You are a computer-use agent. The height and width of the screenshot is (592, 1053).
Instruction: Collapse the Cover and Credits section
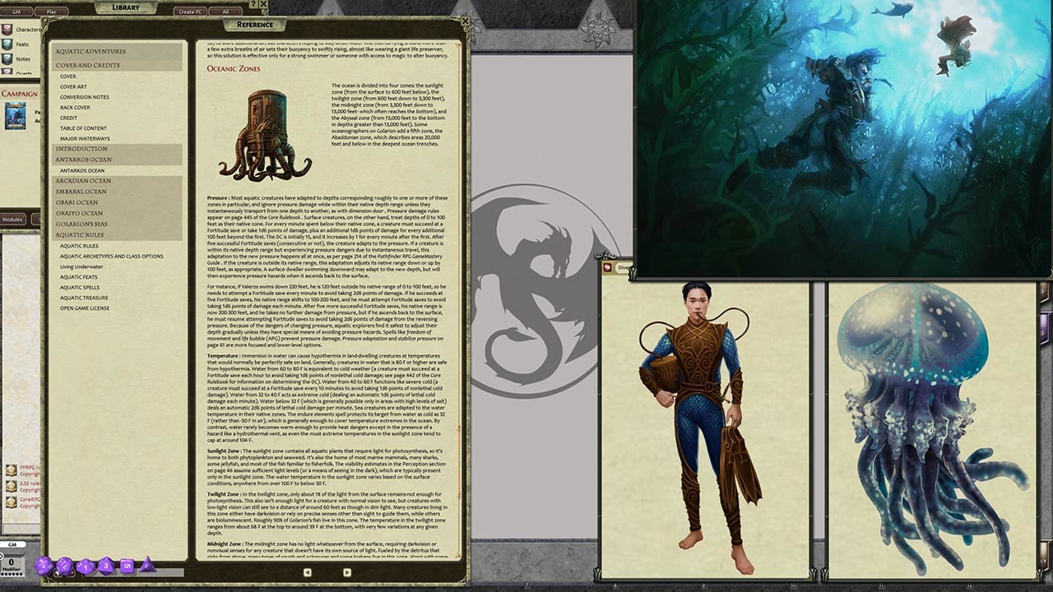pos(88,65)
